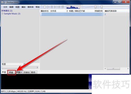Select the highlighted playlist row

(x=72, y=14)
